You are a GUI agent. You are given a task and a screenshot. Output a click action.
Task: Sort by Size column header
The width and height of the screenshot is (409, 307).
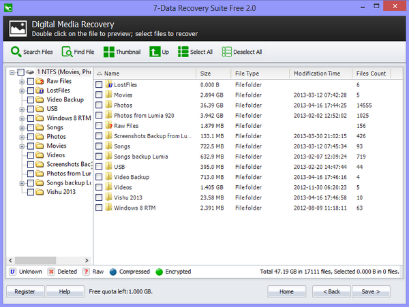click(213, 74)
